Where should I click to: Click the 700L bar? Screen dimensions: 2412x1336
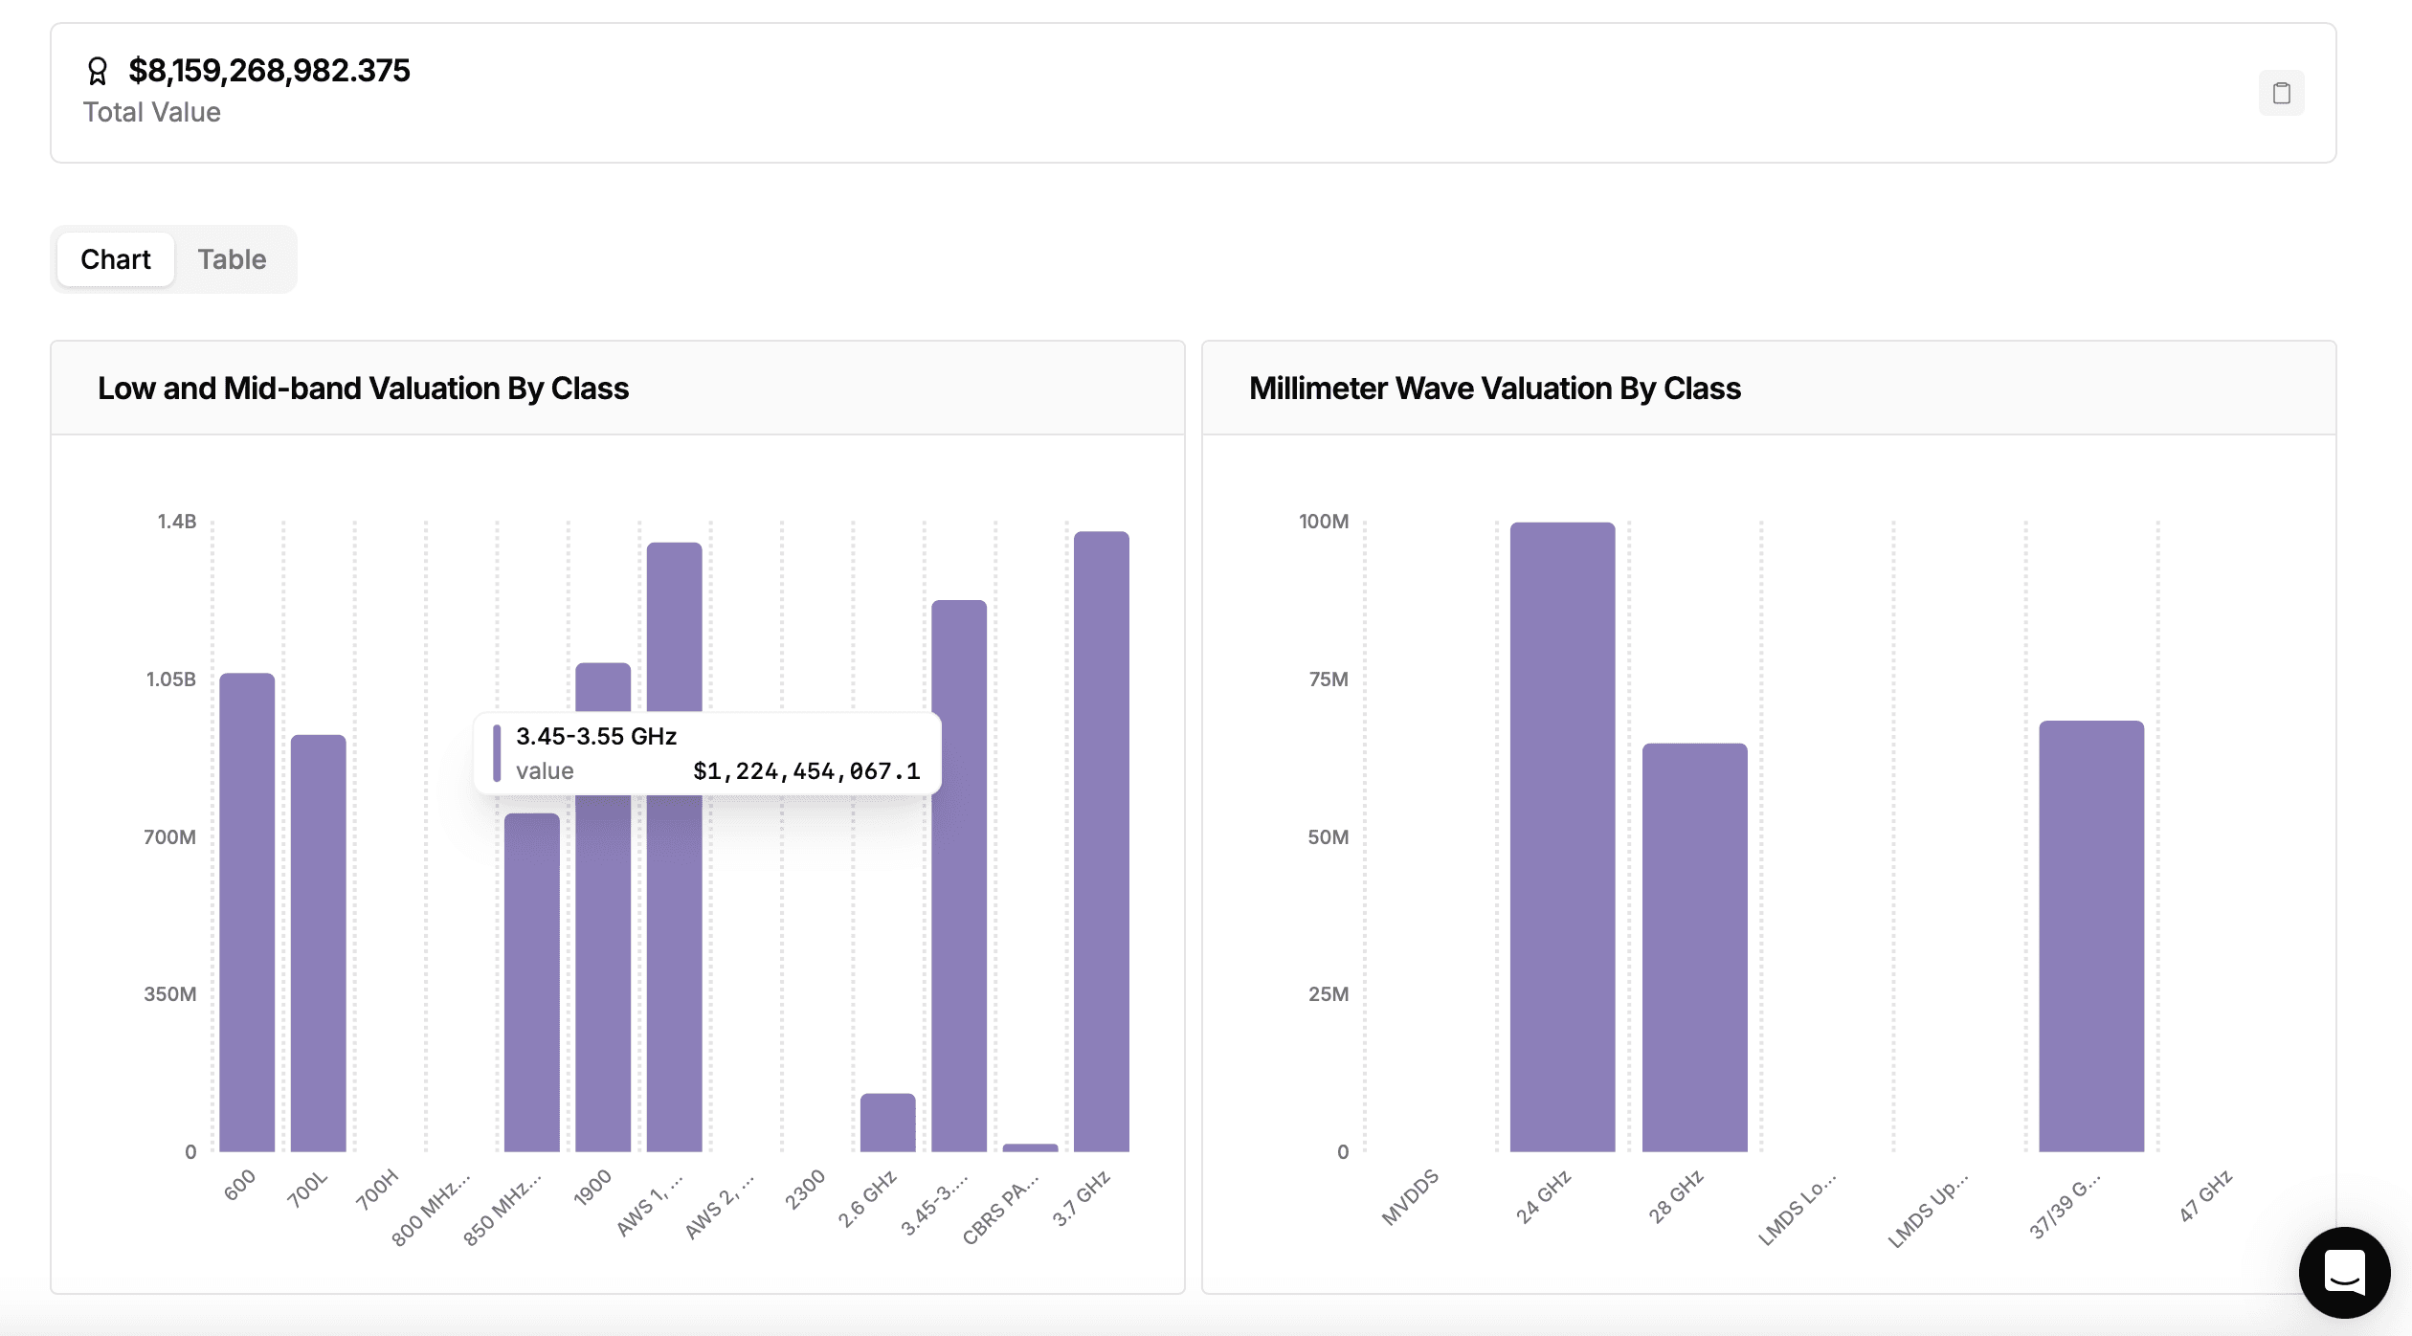pos(318,943)
